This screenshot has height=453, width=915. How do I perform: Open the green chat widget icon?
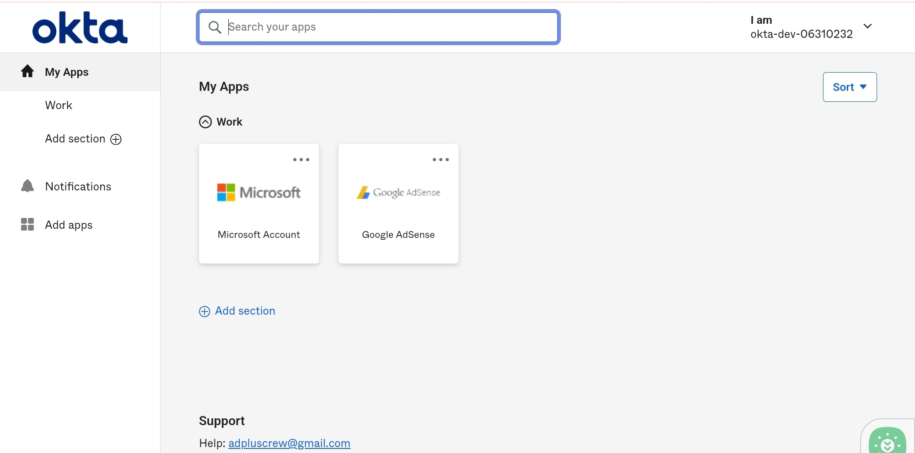pyautogui.click(x=887, y=441)
